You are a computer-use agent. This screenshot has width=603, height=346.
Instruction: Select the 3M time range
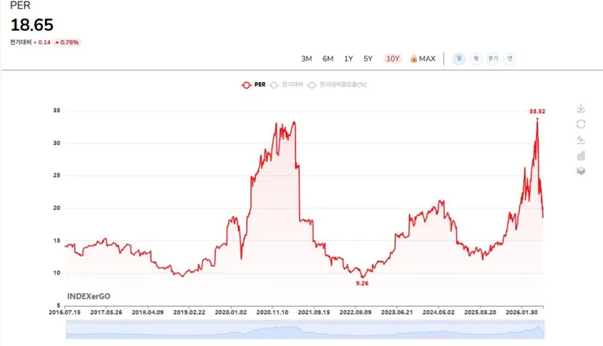306,59
